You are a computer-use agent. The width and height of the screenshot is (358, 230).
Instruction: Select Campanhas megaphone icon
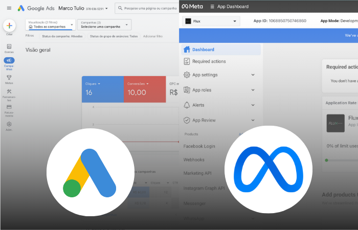click(9, 60)
